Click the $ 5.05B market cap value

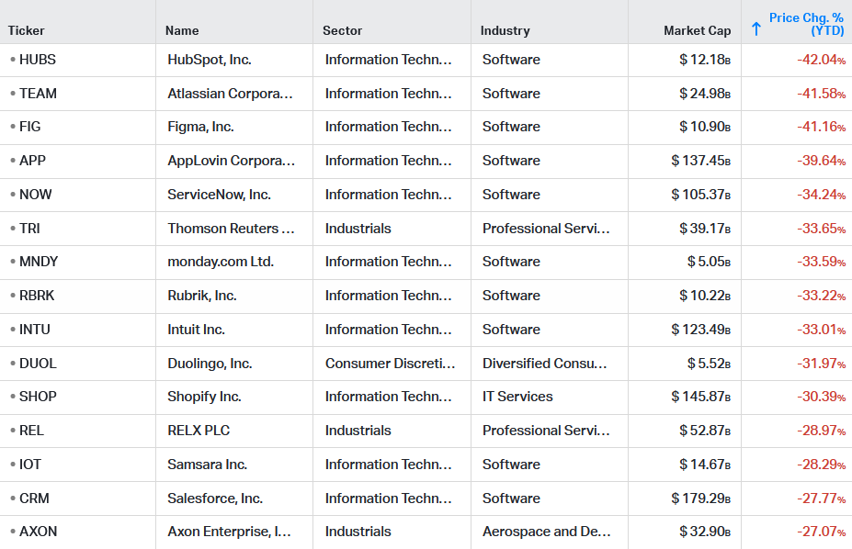(710, 262)
